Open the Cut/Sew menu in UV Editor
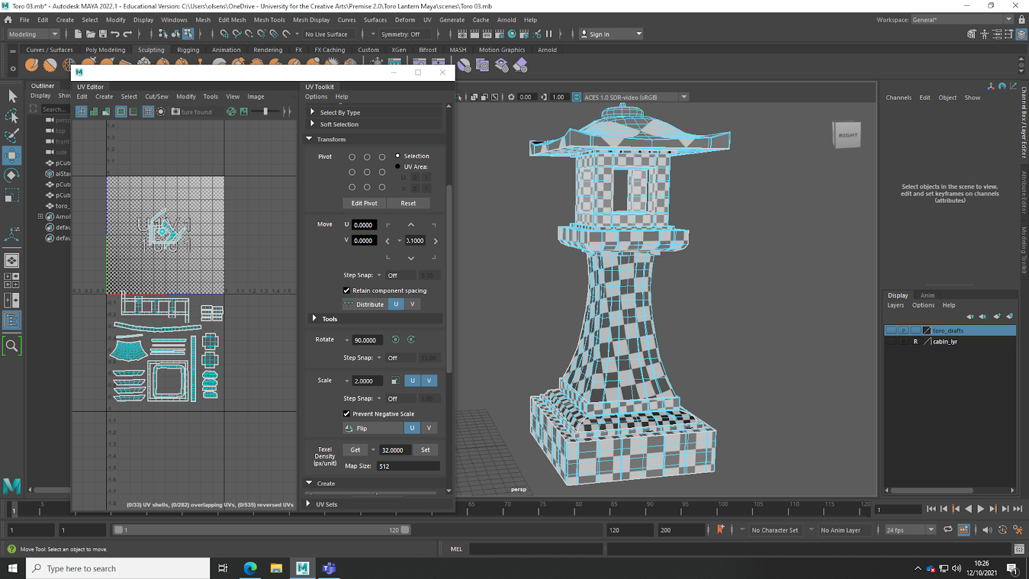The height and width of the screenshot is (579, 1029). (x=156, y=96)
